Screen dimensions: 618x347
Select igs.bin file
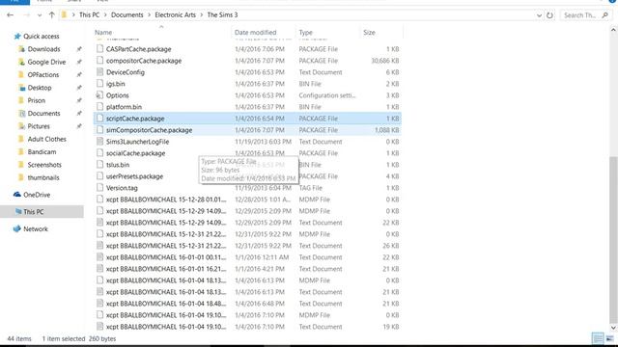[x=116, y=84]
